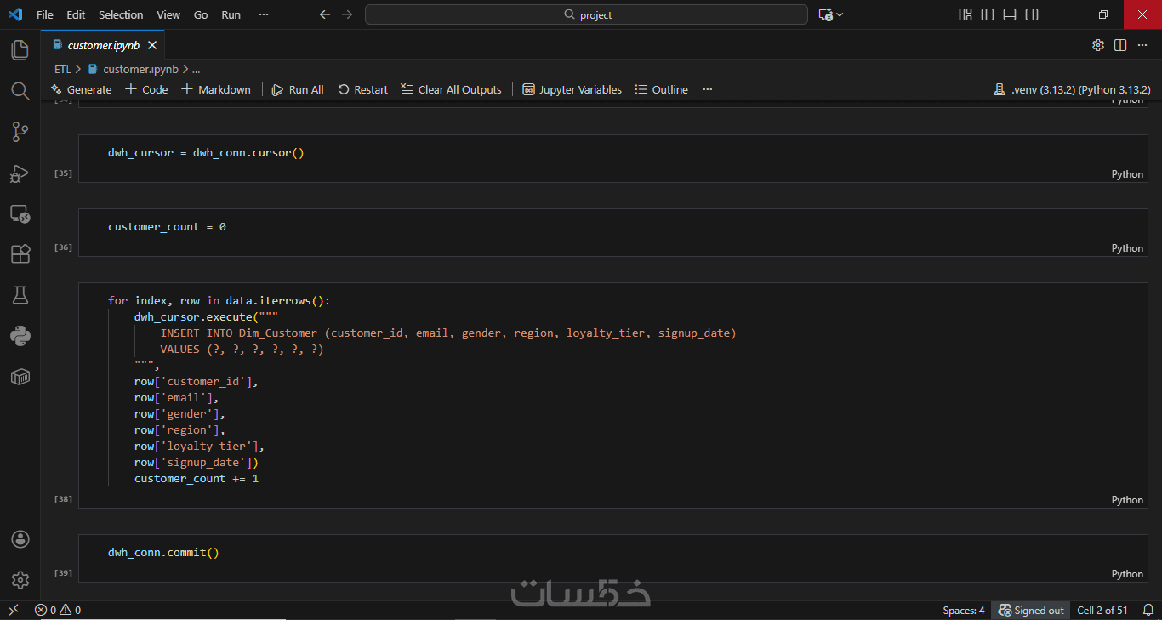The image size is (1162, 620).
Task: Expand the Manage gear settings menu
Action: pos(20,580)
